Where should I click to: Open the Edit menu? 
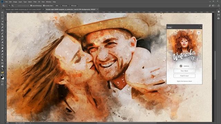click(10, 2)
